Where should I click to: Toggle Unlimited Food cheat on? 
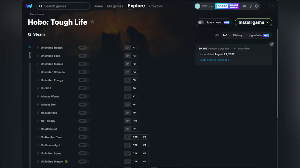pos(83,56)
